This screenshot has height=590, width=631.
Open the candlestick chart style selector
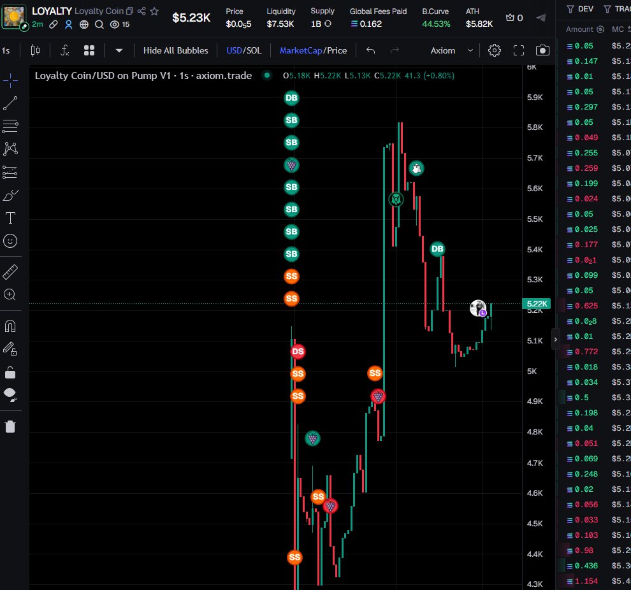click(x=36, y=50)
